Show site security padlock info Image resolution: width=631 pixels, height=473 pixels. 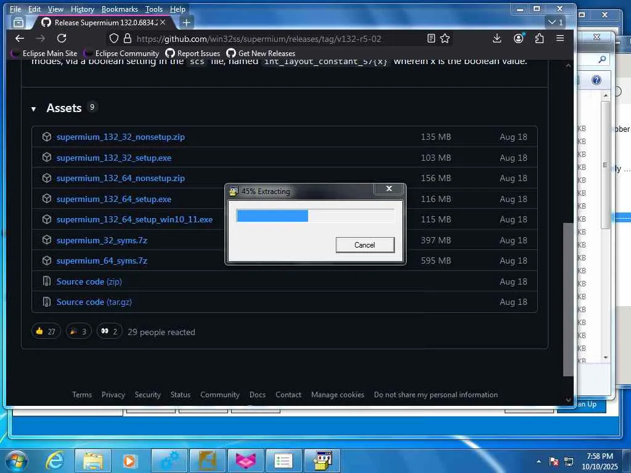tap(128, 39)
